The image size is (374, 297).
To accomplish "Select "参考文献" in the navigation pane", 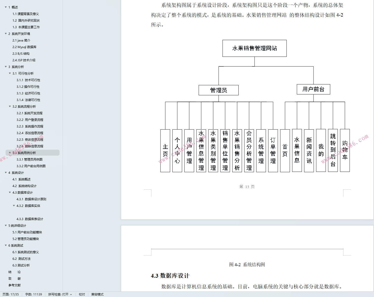I will click(x=16, y=285).
